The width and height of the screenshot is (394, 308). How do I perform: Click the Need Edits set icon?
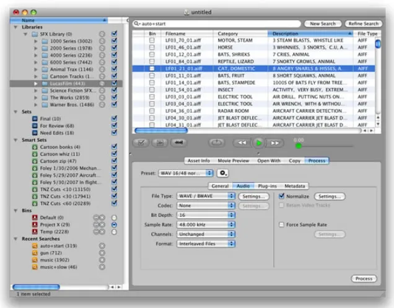35,133
